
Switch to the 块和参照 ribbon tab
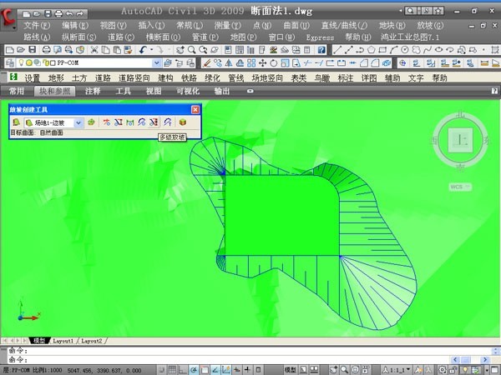click(56, 90)
